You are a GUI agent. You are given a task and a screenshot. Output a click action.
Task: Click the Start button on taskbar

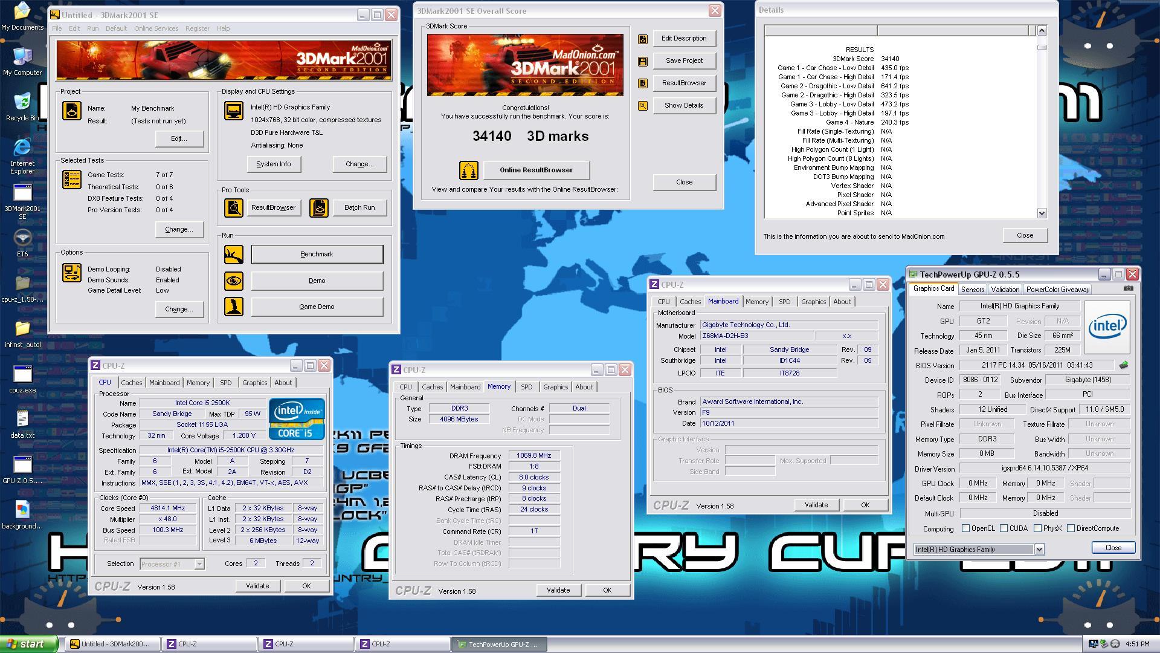click(x=29, y=644)
